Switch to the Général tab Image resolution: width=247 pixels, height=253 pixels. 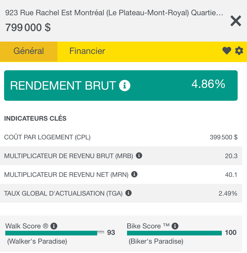[x=29, y=51]
